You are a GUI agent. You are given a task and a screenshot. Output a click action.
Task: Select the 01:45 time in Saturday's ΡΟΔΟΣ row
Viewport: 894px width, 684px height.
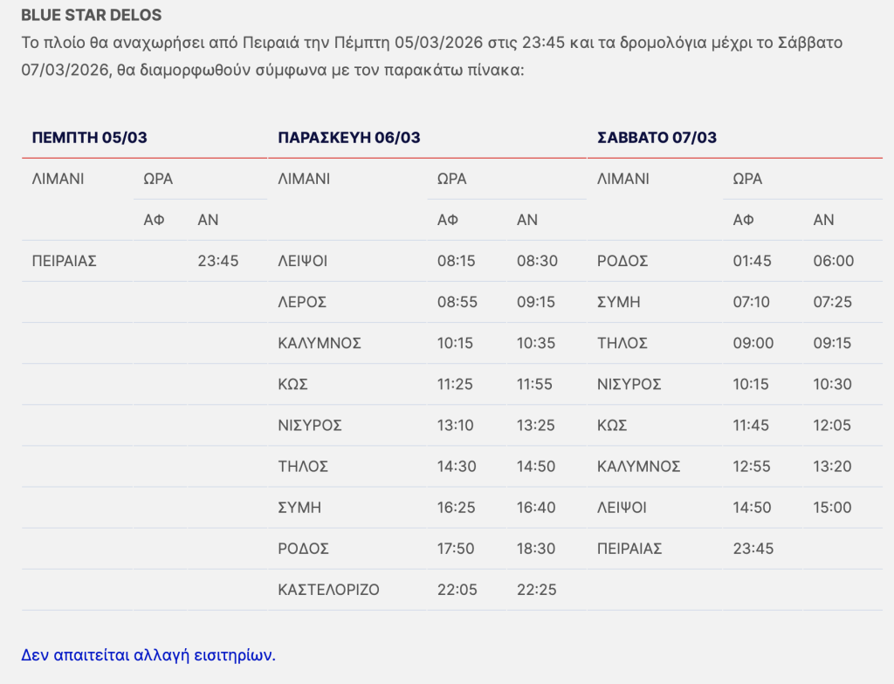[x=752, y=261]
